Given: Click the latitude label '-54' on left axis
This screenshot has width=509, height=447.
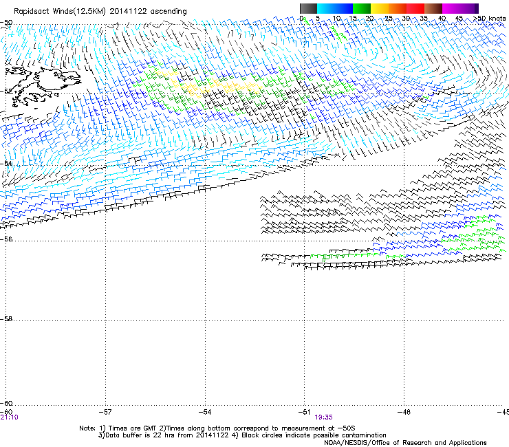Looking at the screenshot, I should [x=6, y=163].
